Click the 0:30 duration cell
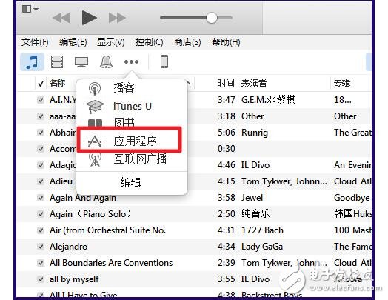 click(226, 149)
